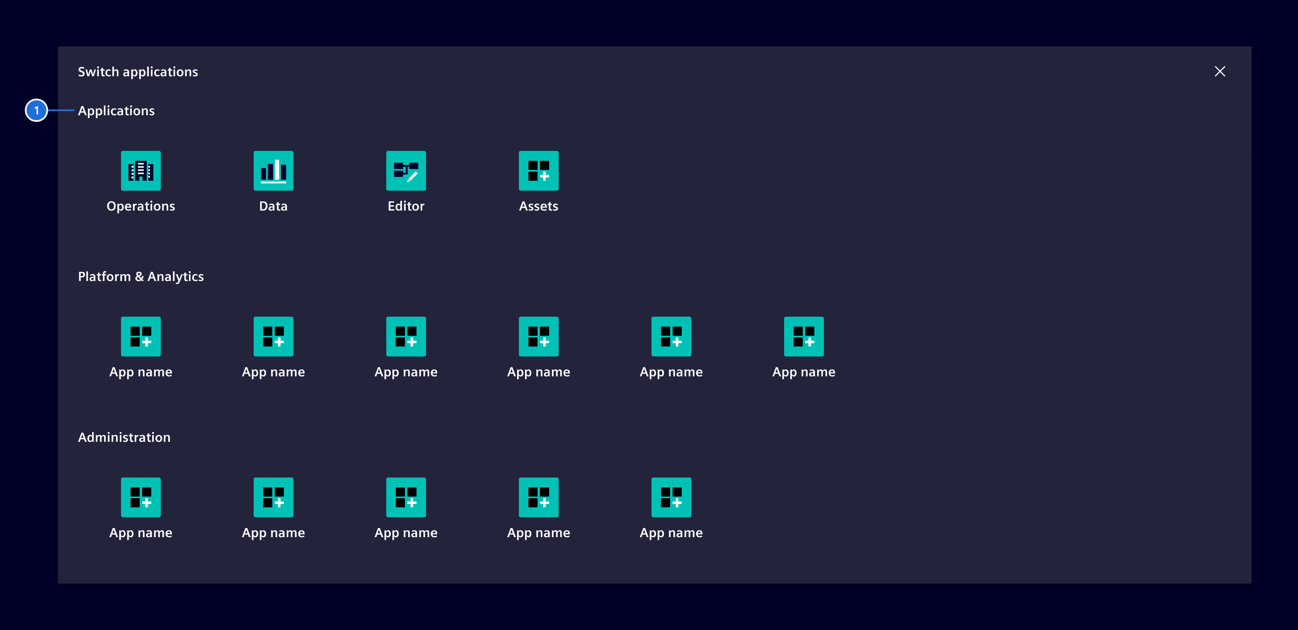Select the second Platform & Analytics app

(273, 336)
